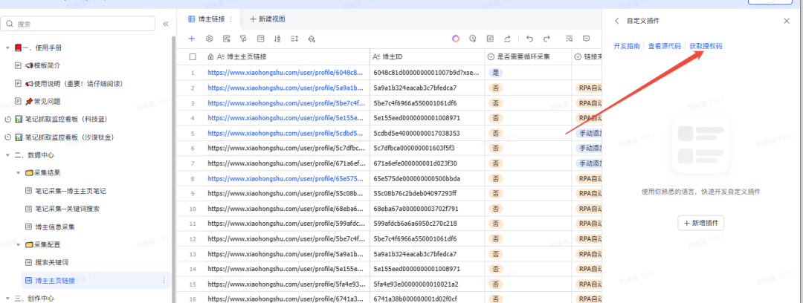Screen dimensions: 803x303
Task: Add a new record with the plus icon
Action: coord(192,39)
